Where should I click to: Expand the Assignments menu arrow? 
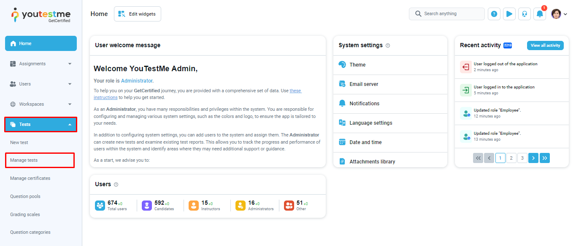click(70, 64)
